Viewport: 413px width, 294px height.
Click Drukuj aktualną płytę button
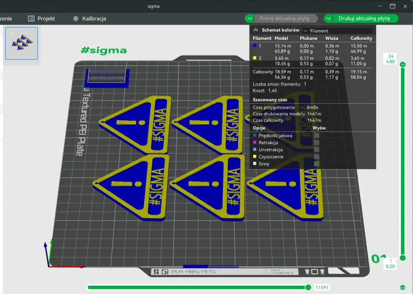[x=365, y=19]
